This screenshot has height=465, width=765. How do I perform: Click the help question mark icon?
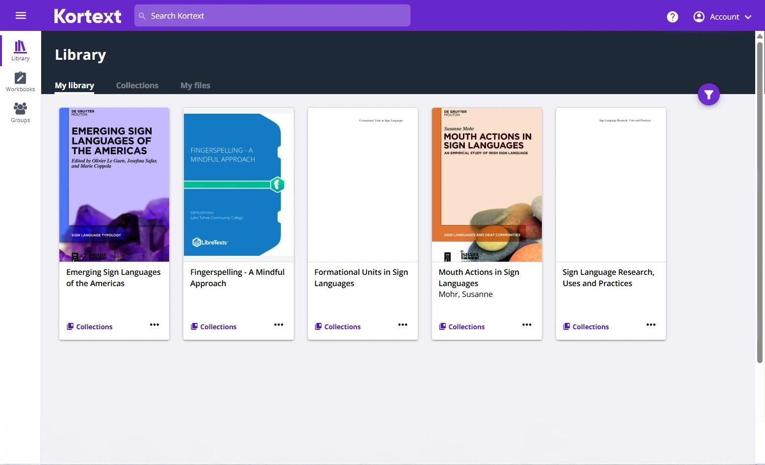[672, 17]
